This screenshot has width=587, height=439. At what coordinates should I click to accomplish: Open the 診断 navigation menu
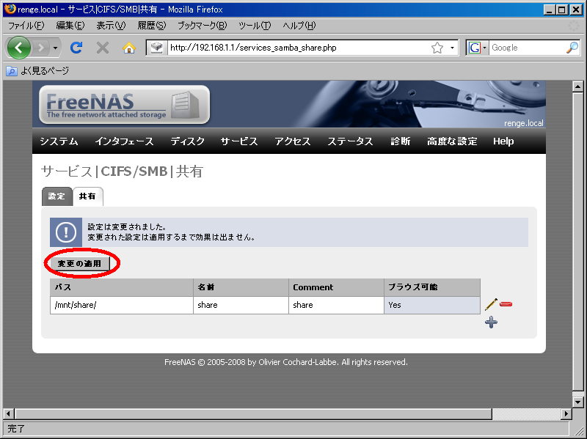[x=400, y=141]
